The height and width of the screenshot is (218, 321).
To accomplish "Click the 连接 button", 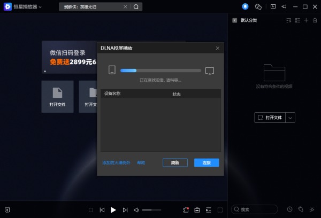I will (x=207, y=162).
